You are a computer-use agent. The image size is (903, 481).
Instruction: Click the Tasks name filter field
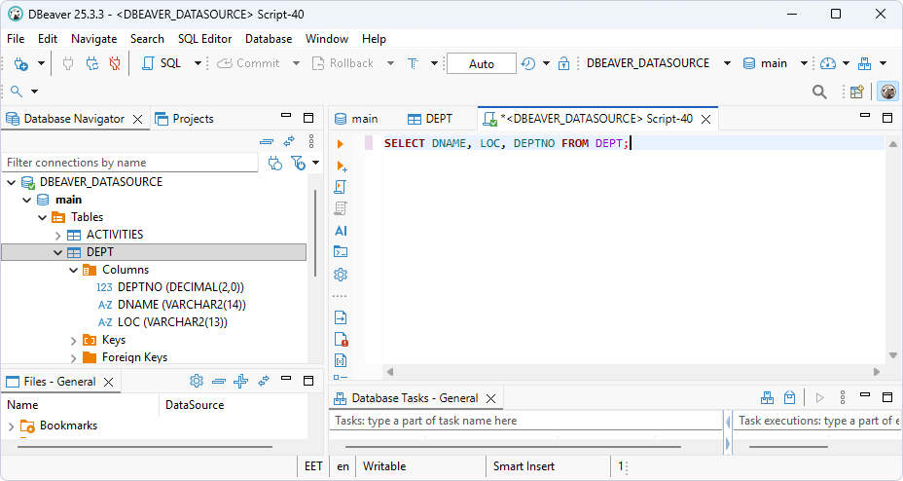click(x=525, y=421)
